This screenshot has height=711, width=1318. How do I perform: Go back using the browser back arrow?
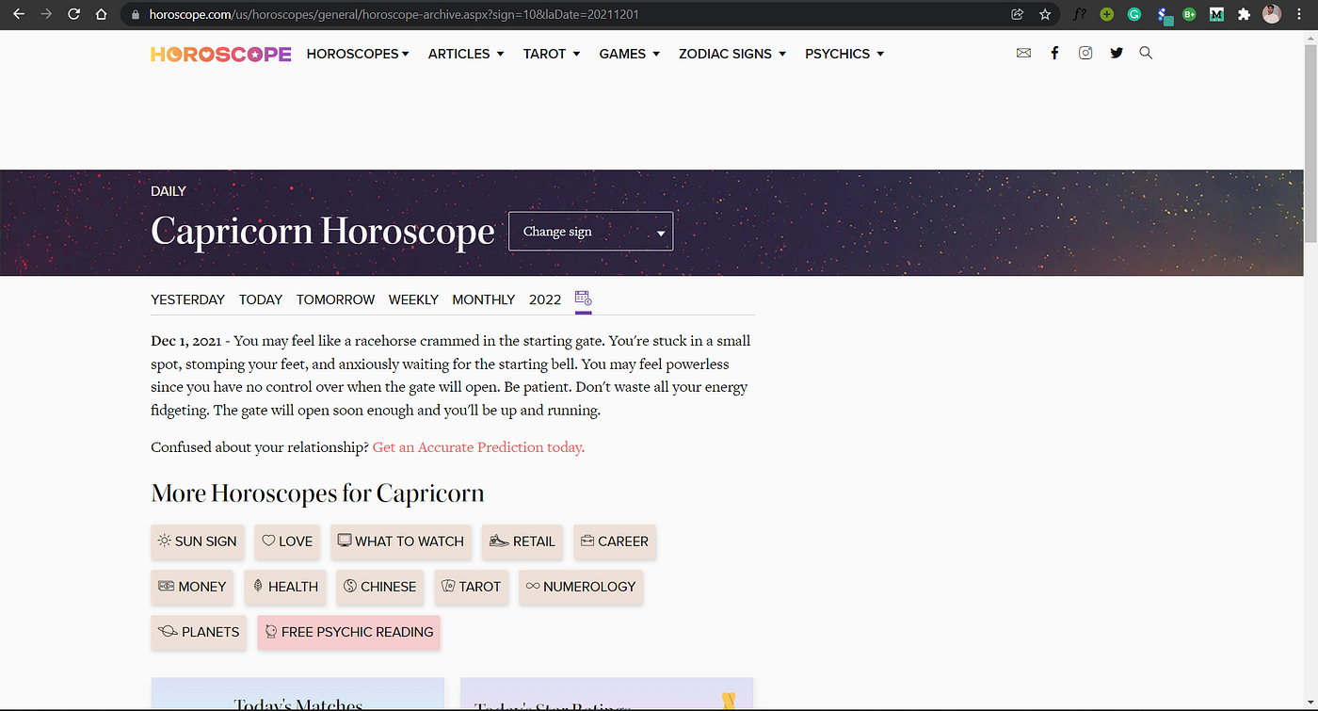(19, 14)
